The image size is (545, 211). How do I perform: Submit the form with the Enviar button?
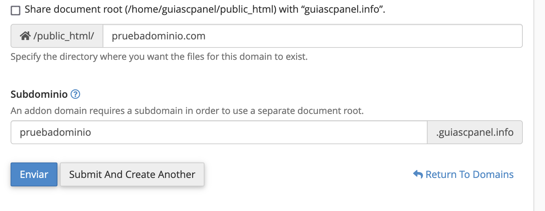tap(34, 174)
